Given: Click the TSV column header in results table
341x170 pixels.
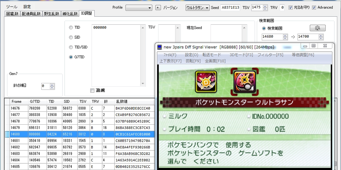Looking at the screenshot, I should (x=84, y=102).
